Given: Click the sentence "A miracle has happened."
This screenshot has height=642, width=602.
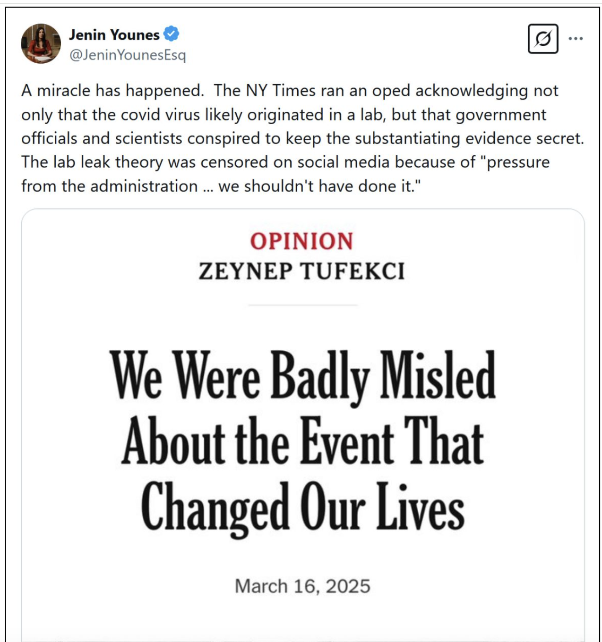Looking at the screenshot, I should (112, 91).
